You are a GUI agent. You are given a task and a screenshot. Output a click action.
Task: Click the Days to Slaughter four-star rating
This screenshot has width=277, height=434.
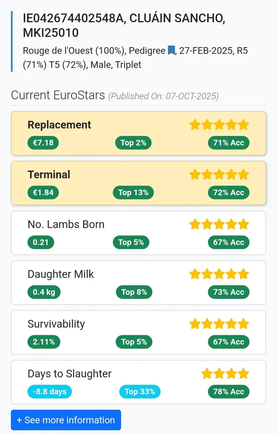tap(225, 374)
